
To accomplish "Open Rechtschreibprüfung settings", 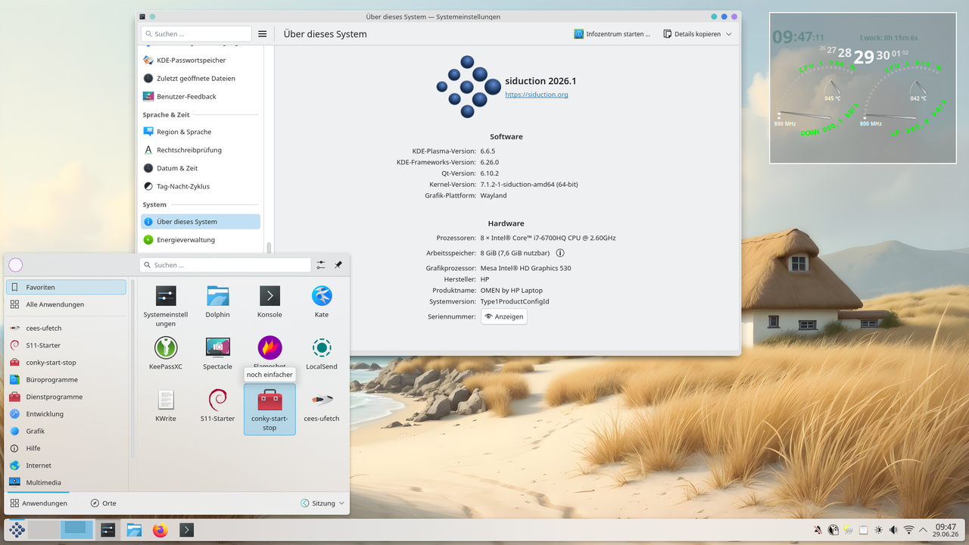I will point(201,150).
